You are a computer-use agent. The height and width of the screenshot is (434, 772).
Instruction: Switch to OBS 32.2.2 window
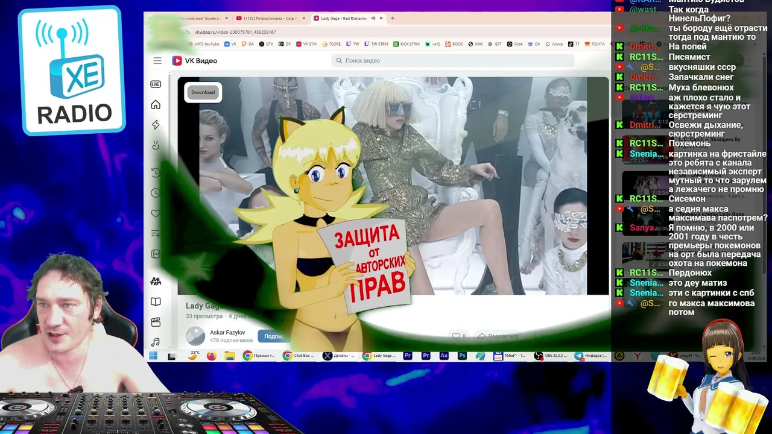551,356
